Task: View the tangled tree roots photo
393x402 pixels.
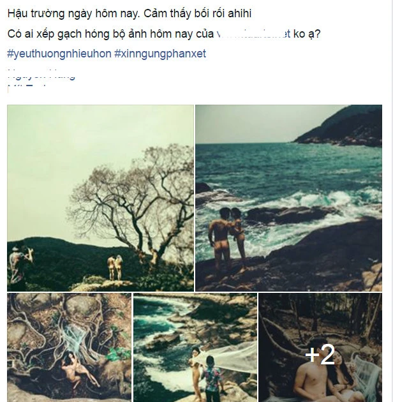Action: pos(69,347)
